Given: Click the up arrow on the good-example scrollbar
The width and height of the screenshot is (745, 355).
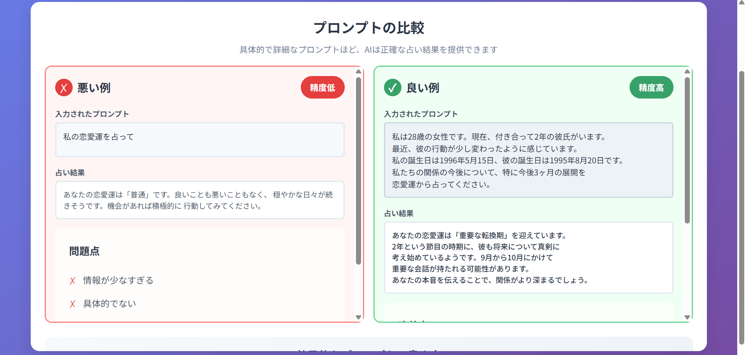Looking at the screenshot, I should point(686,71).
